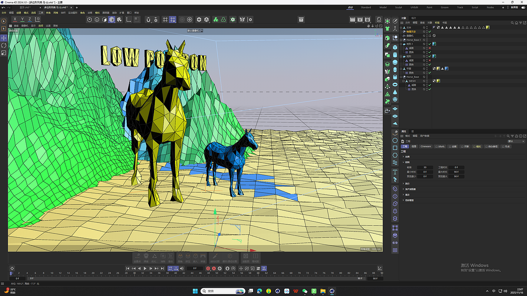527x296 pixels.
Task: Expand the 比例 section in attributes
Action: [x=403, y=157]
